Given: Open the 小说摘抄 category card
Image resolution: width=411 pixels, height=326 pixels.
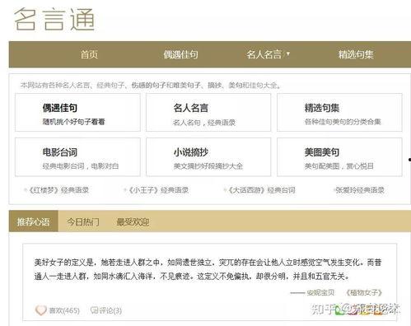Looking at the screenshot, I should [208, 157].
